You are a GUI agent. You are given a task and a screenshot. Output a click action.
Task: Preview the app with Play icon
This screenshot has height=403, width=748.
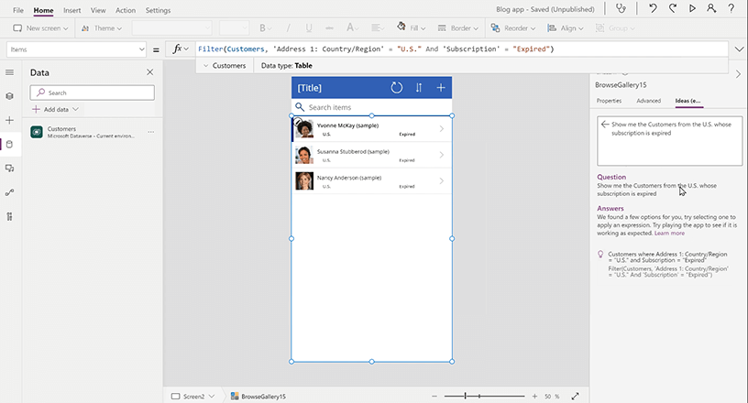(x=693, y=9)
